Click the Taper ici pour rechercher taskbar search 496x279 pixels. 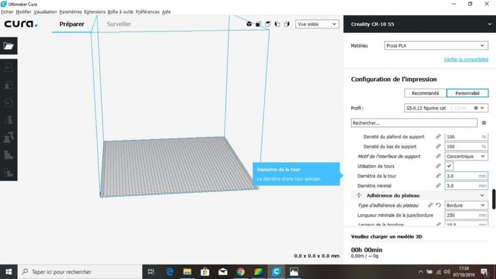coord(80,272)
